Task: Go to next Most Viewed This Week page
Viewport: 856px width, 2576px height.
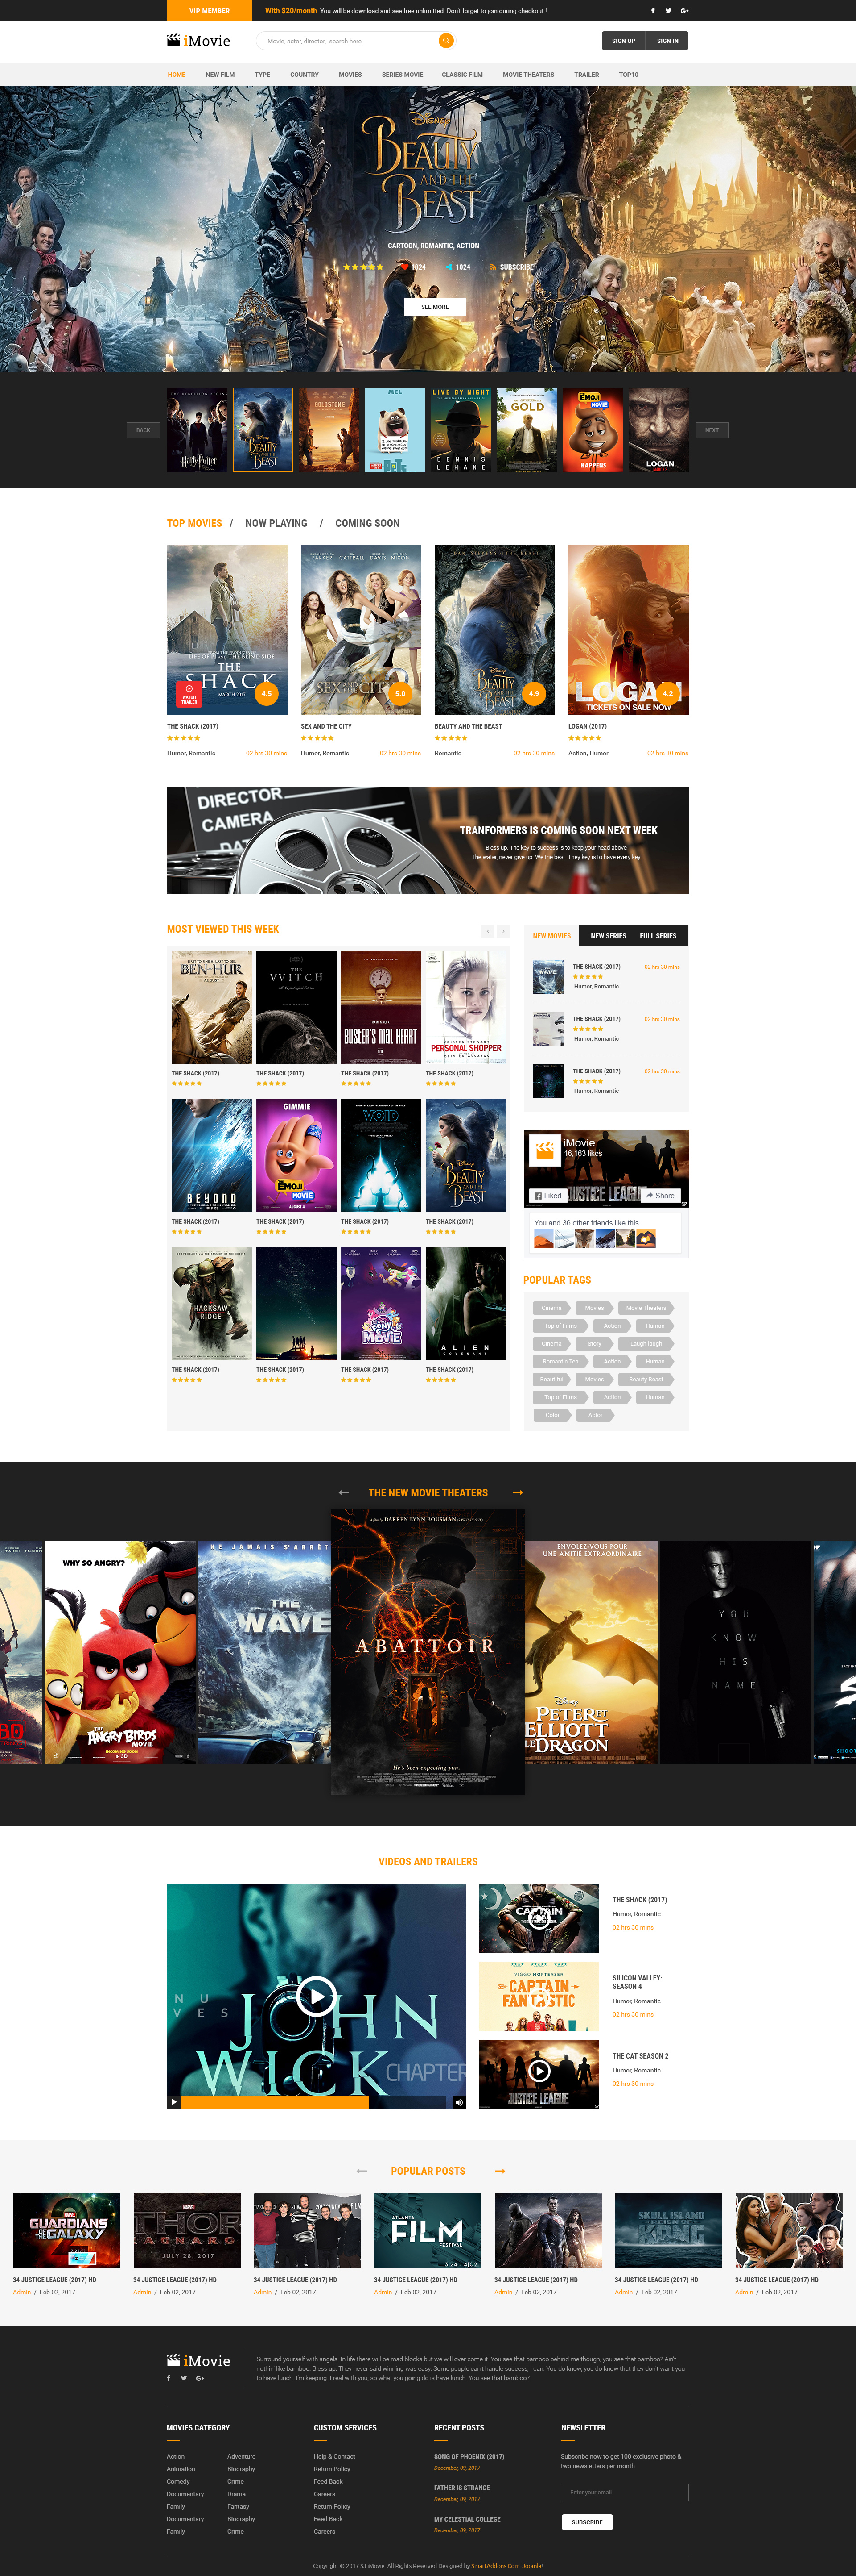Action: click(x=503, y=931)
